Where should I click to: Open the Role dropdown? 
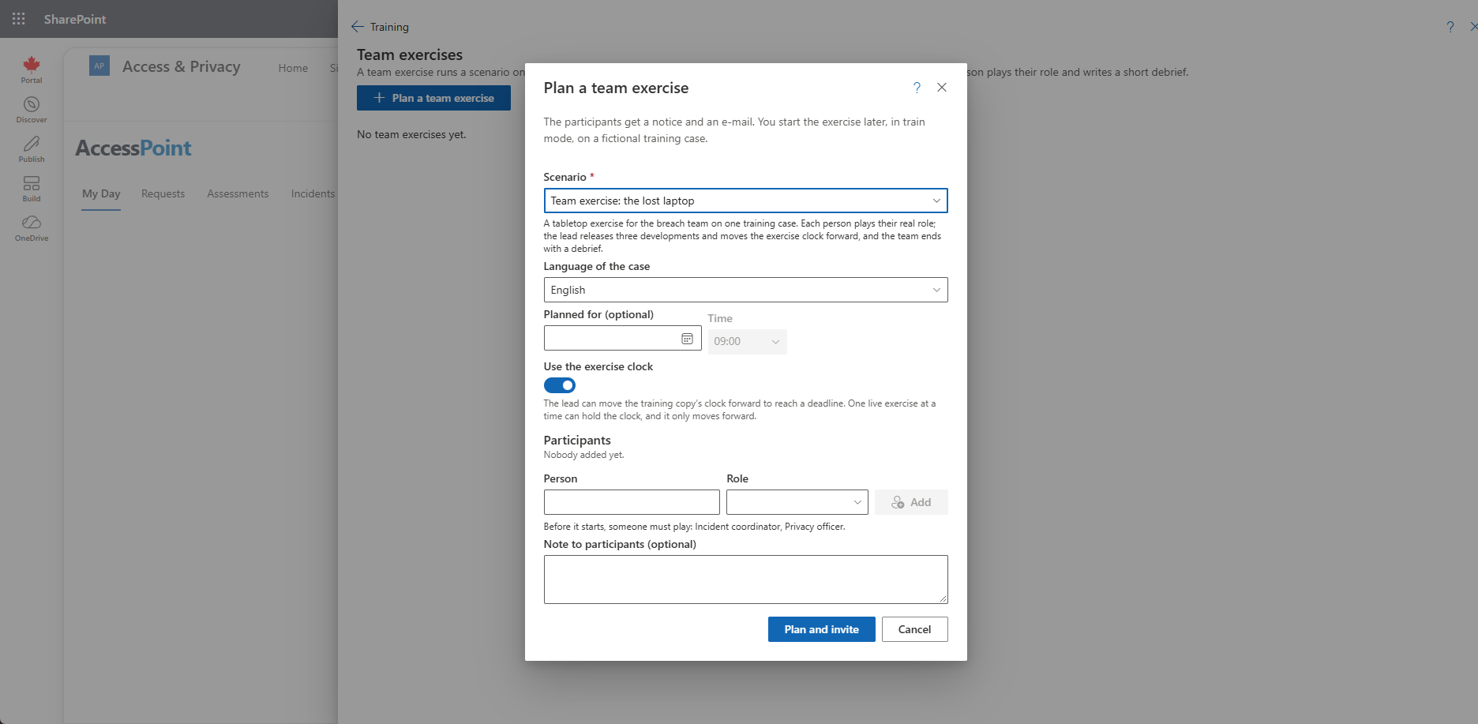797,502
